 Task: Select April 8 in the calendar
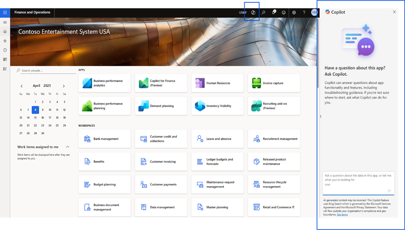(x=35, y=110)
